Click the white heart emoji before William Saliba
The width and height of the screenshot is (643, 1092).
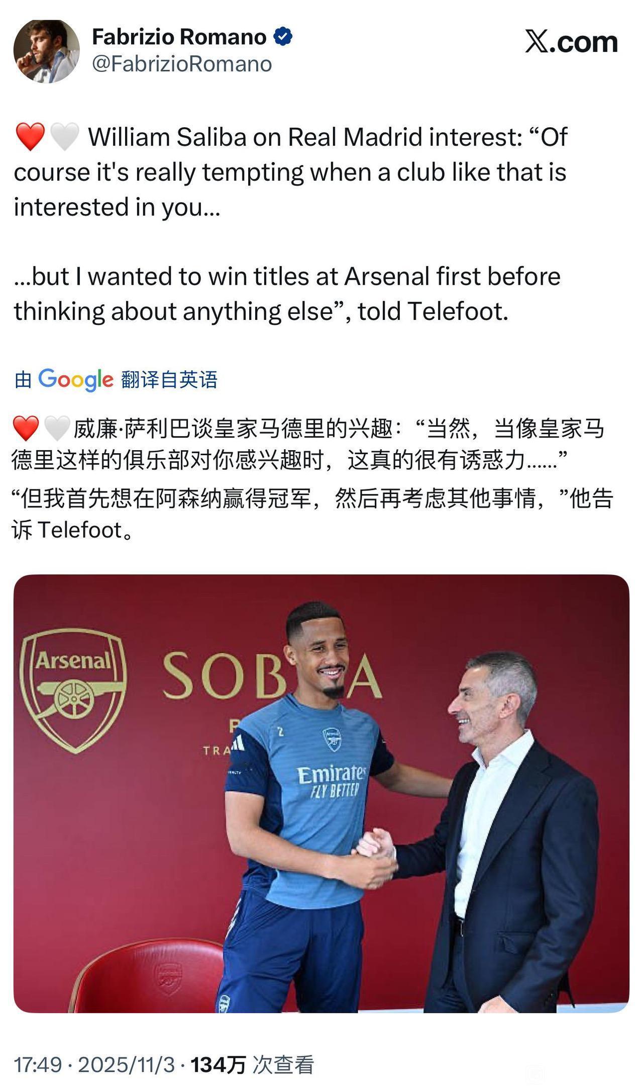coord(64,137)
